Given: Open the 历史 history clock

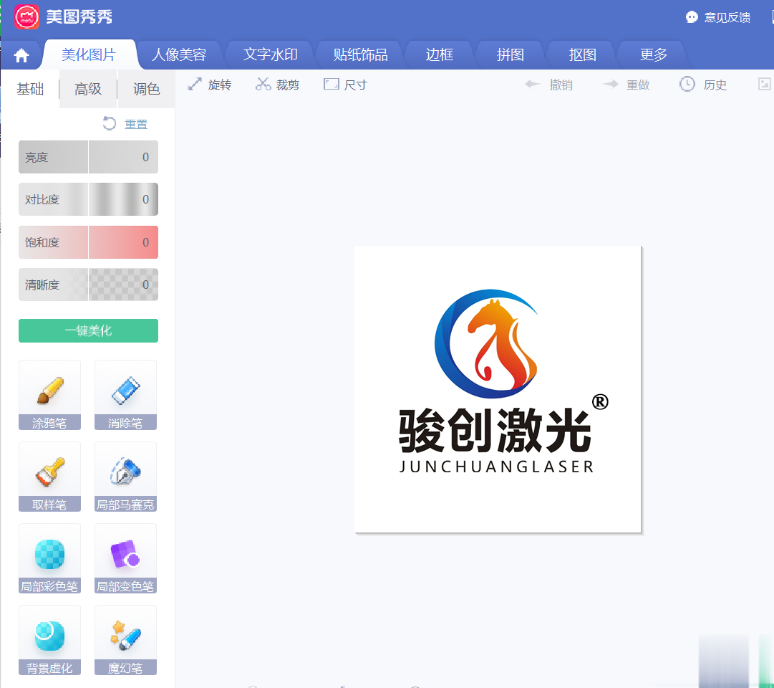Looking at the screenshot, I should pyautogui.click(x=703, y=85).
